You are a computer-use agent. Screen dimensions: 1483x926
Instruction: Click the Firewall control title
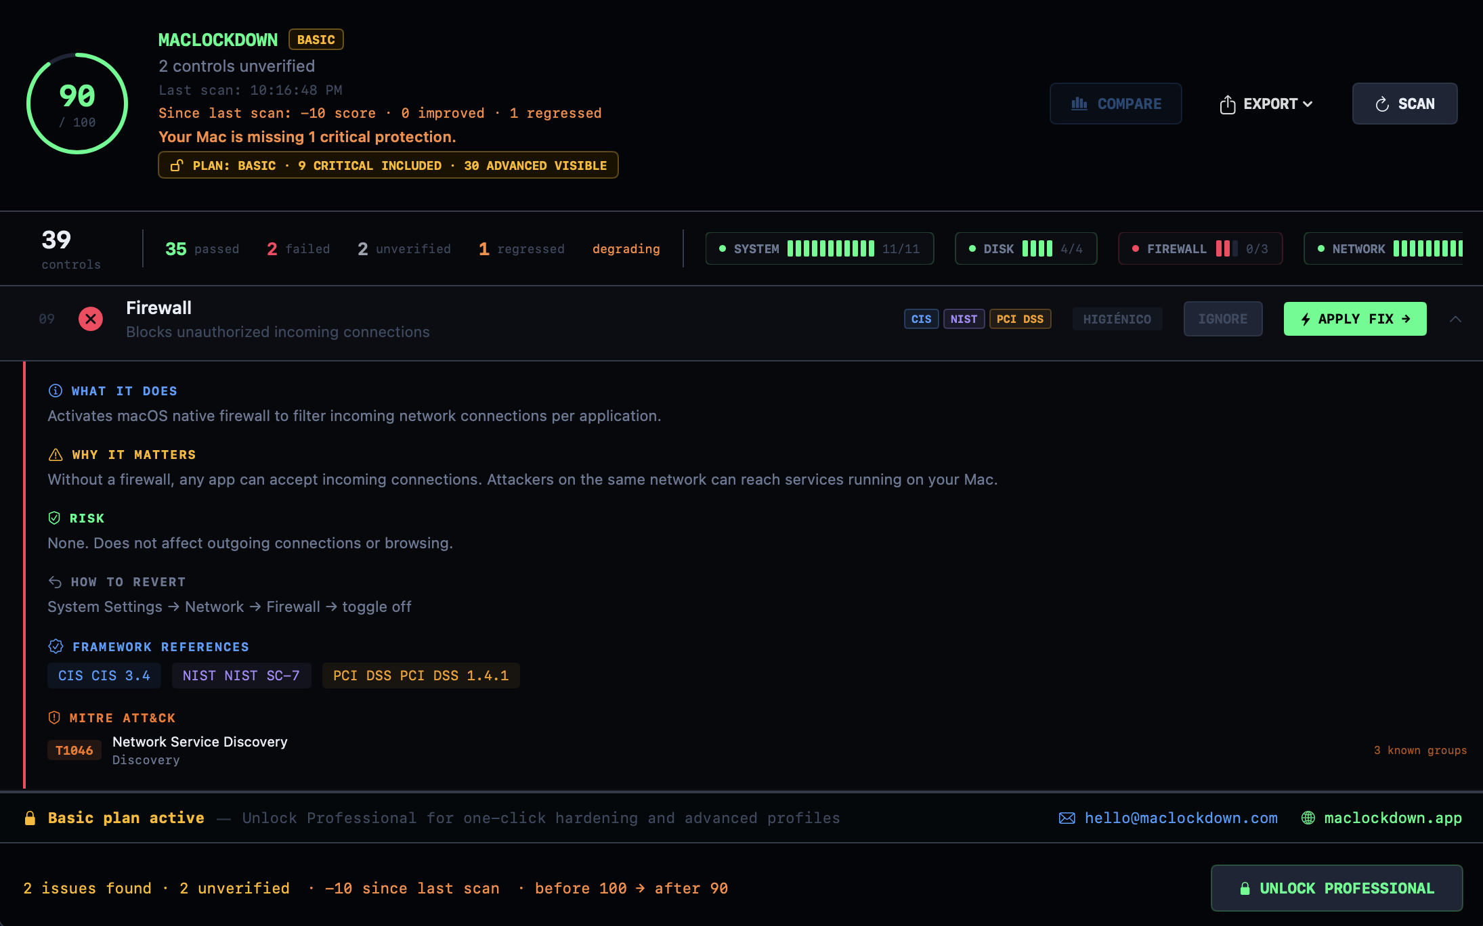158,308
